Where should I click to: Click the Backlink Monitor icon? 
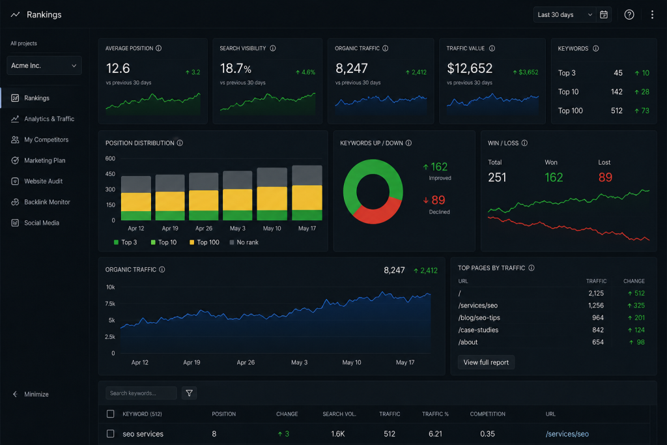[15, 202]
